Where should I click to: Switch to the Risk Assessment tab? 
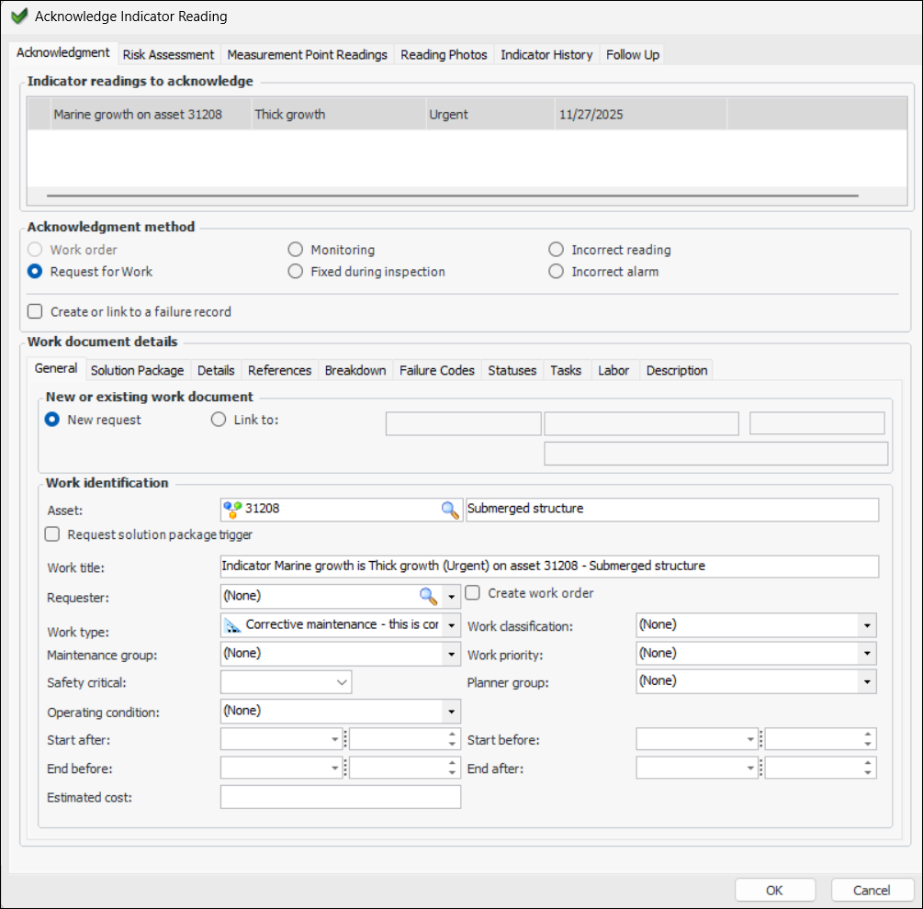tap(168, 54)
